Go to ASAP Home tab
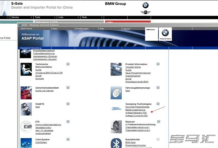This screenshot has width=218, height=148. [x=26, y=29]
